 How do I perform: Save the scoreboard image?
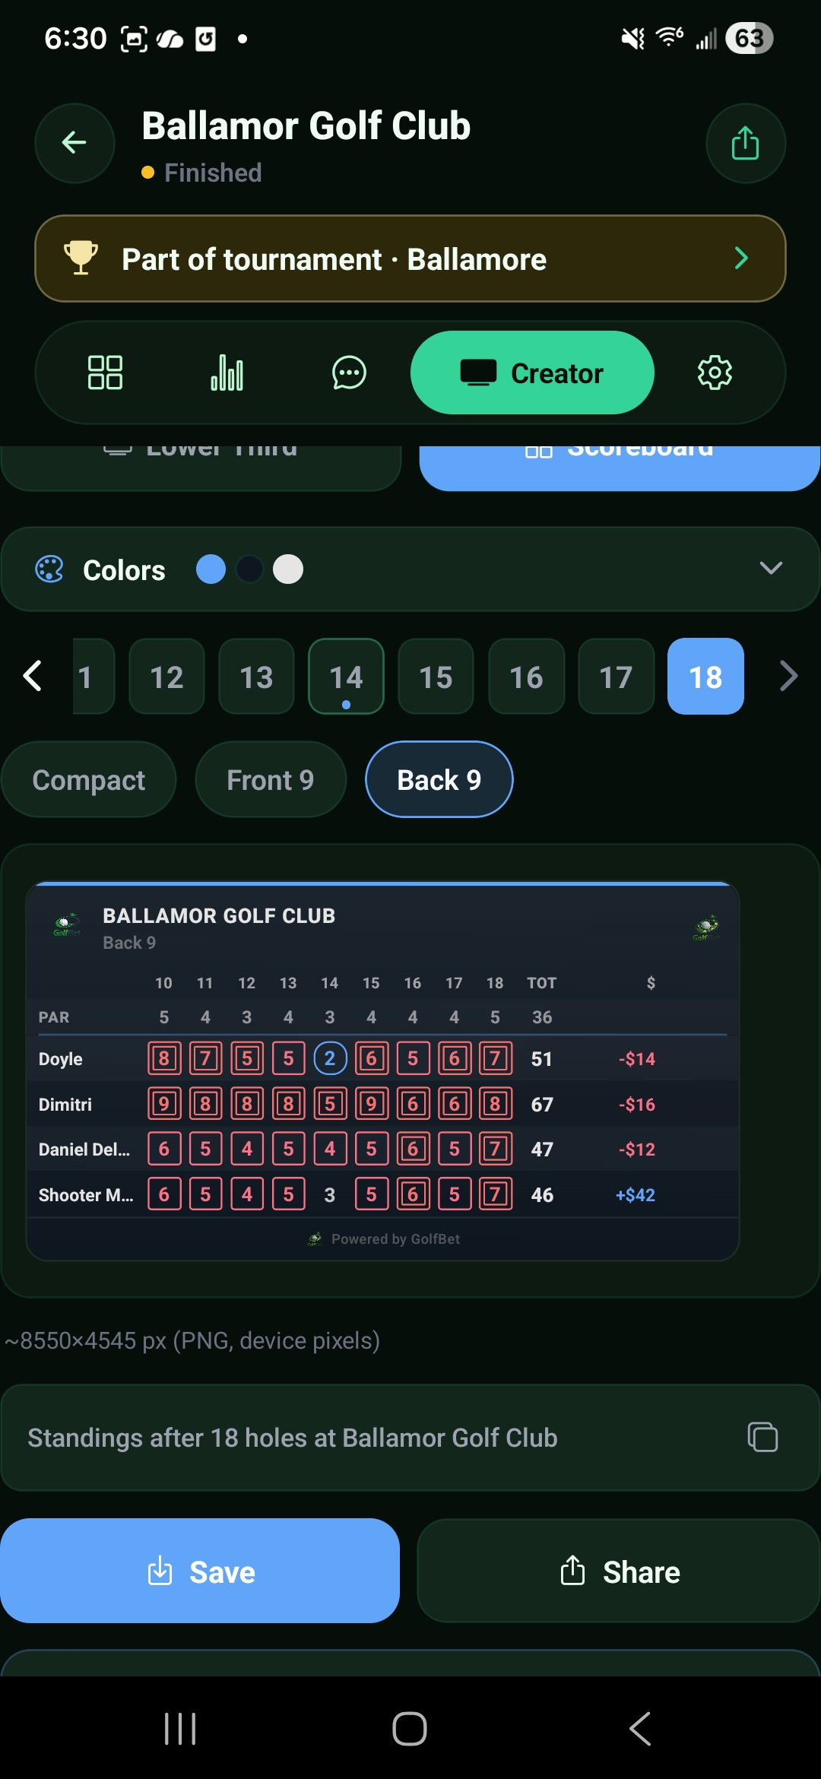coord(201,1571)
